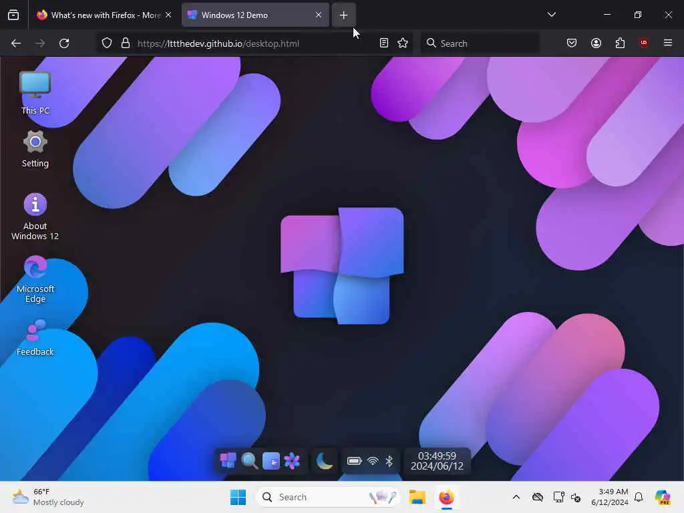Open the Firefox hamburger application menu

(x=668, y=43)
